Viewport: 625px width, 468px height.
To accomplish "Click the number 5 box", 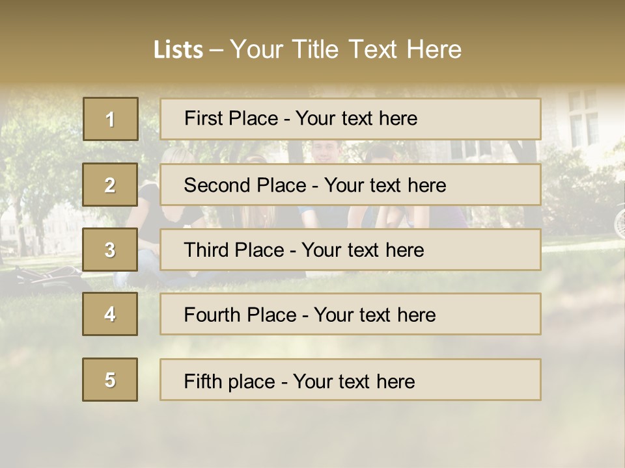I will coord(110,380).
